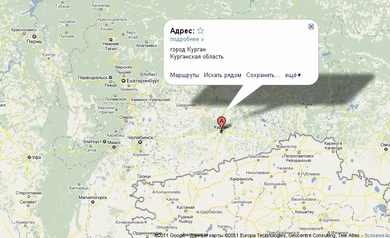Viewport: 390px width, 238px height.
Task: Click the red marker A on Курган
Action: (x=222, y=123)
